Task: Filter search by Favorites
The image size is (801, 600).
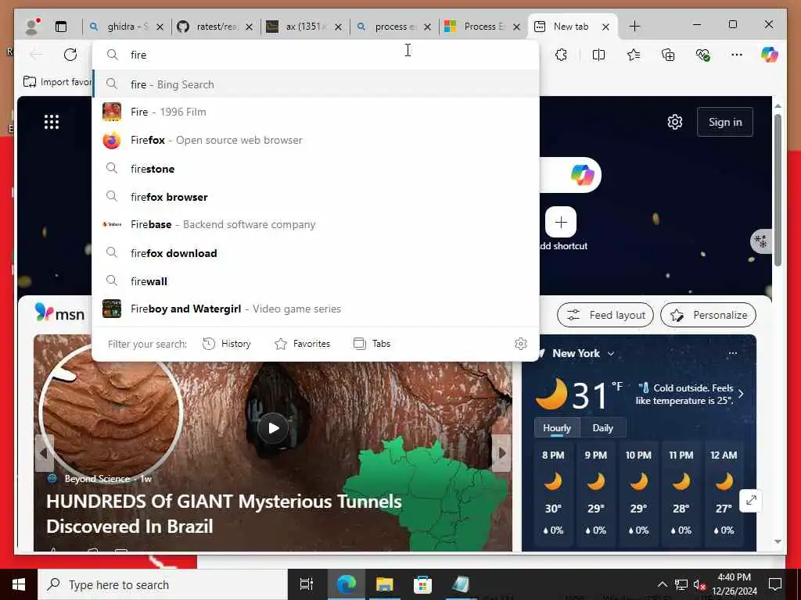Action: tap(303, 344)
